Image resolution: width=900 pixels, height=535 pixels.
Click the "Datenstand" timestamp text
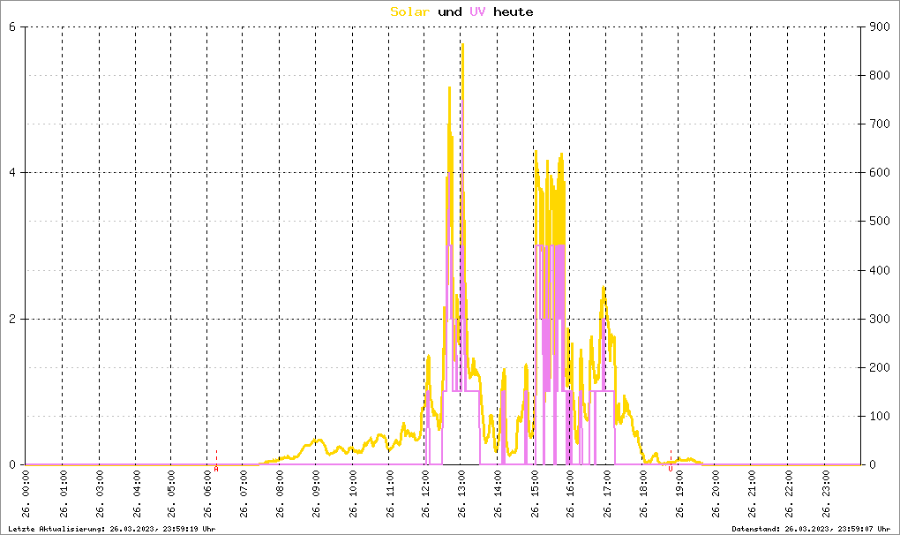(811, 528)
